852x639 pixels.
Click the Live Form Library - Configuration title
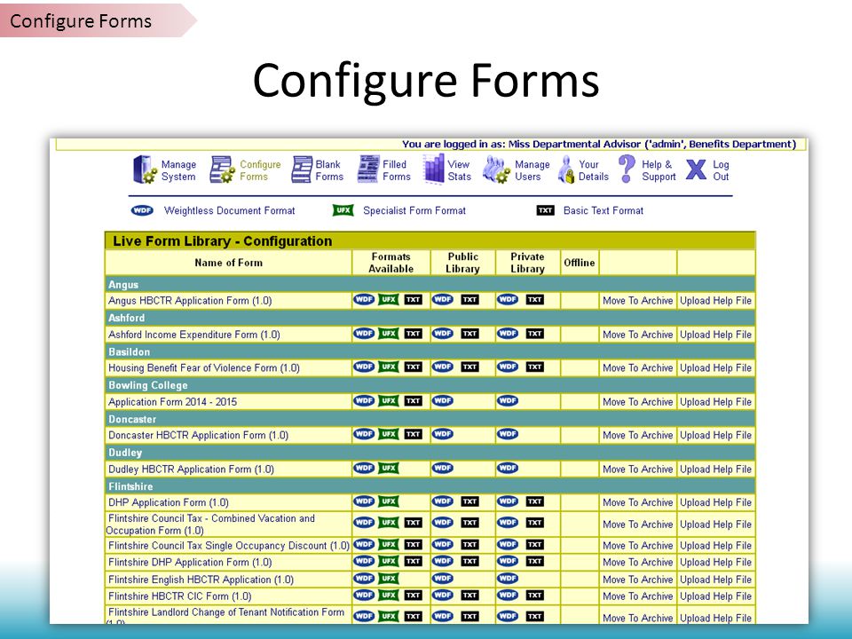(222, 241)
